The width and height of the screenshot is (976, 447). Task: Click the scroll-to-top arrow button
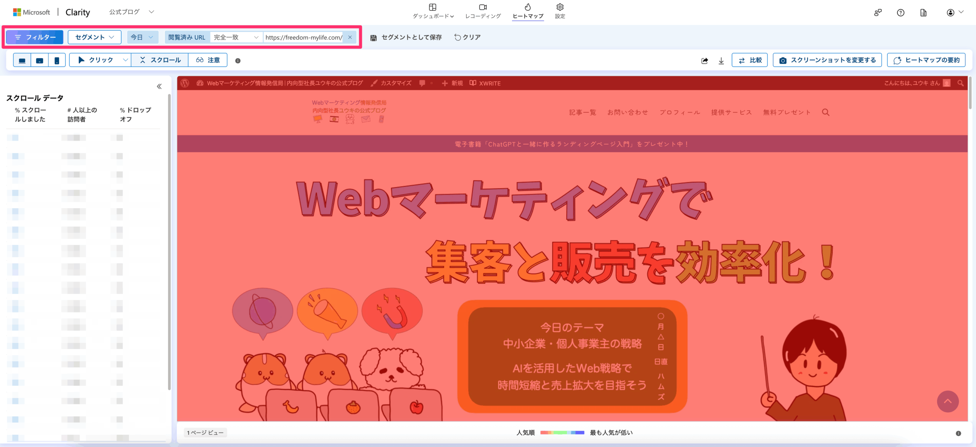click(947, 401)
